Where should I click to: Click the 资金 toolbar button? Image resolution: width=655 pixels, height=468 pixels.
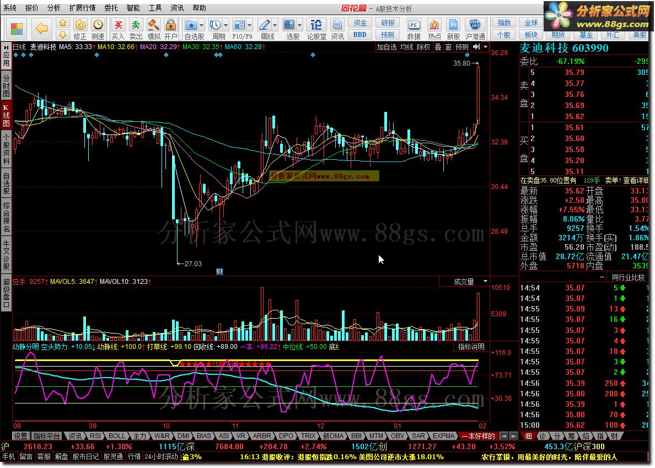tap(360, 23)
